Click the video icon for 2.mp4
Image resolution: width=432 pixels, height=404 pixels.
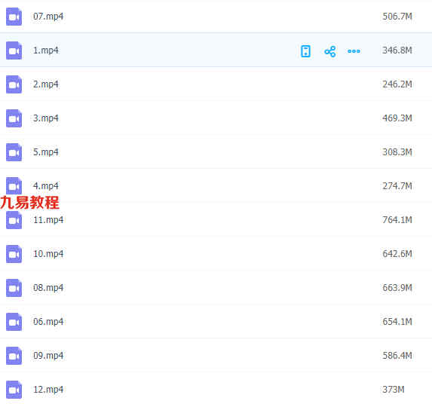[x=14, y=84]
